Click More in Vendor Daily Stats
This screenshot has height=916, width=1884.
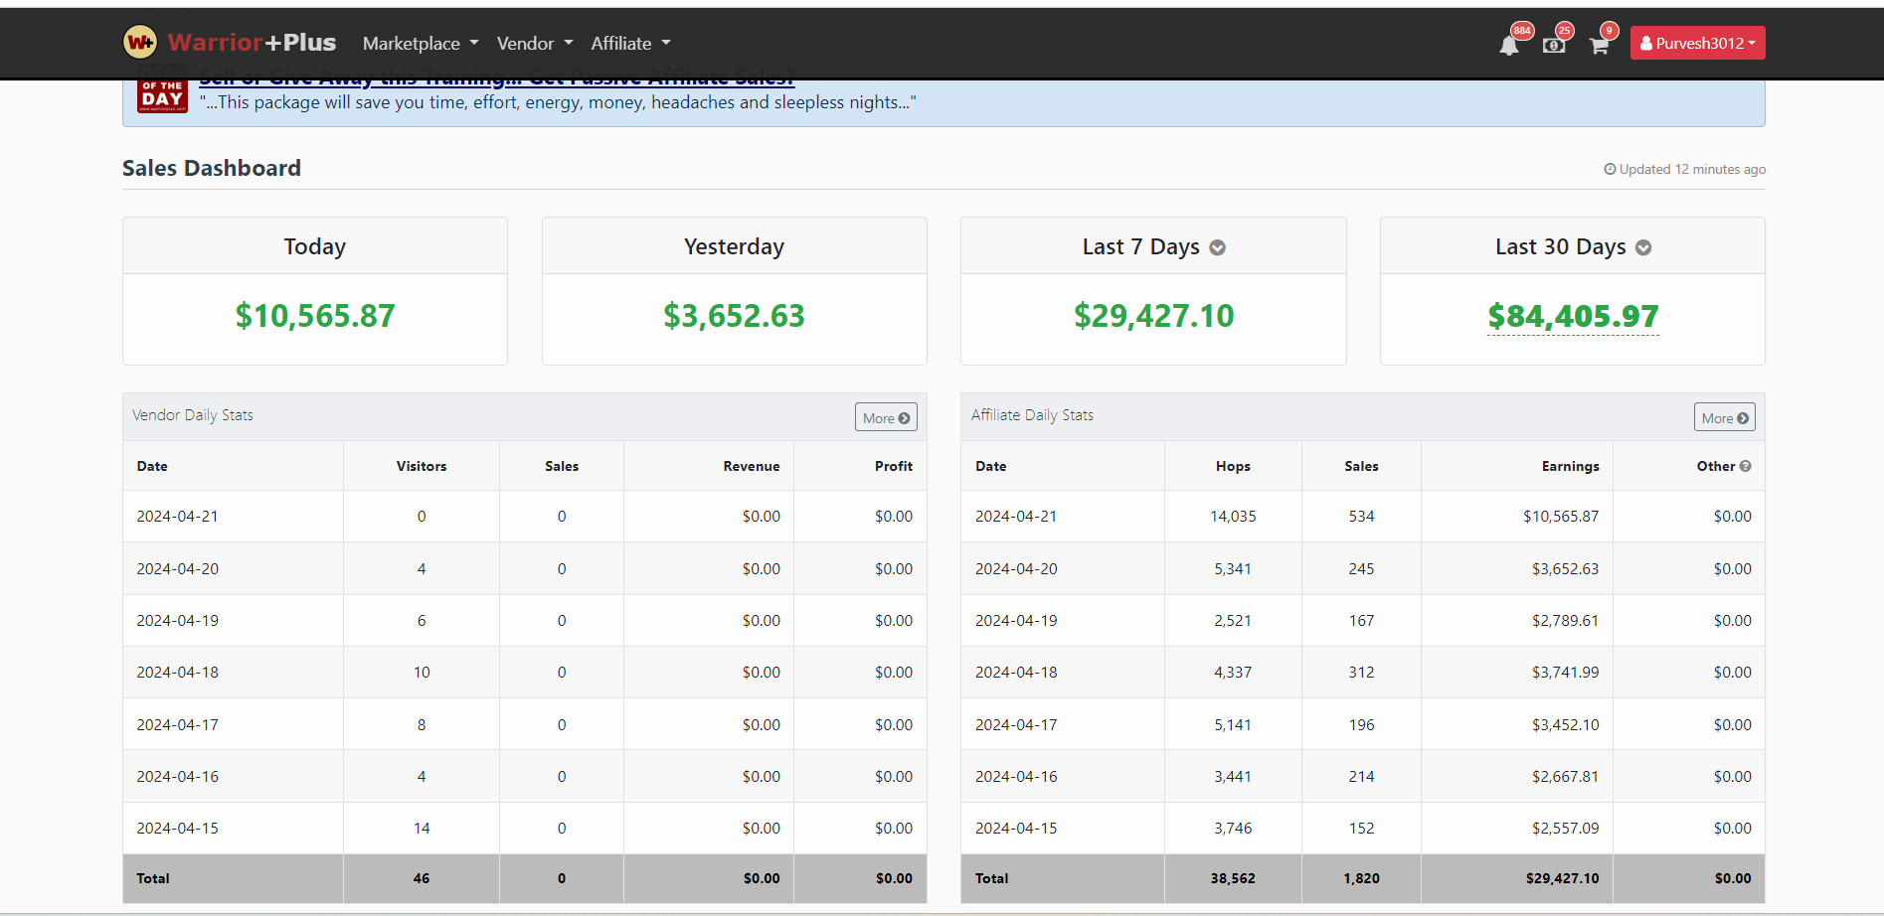(x=886, y=417)
